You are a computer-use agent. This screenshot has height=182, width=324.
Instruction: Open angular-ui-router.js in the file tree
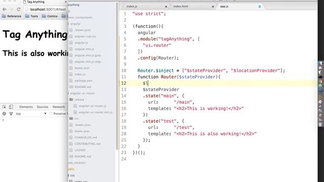coord(92,106)
